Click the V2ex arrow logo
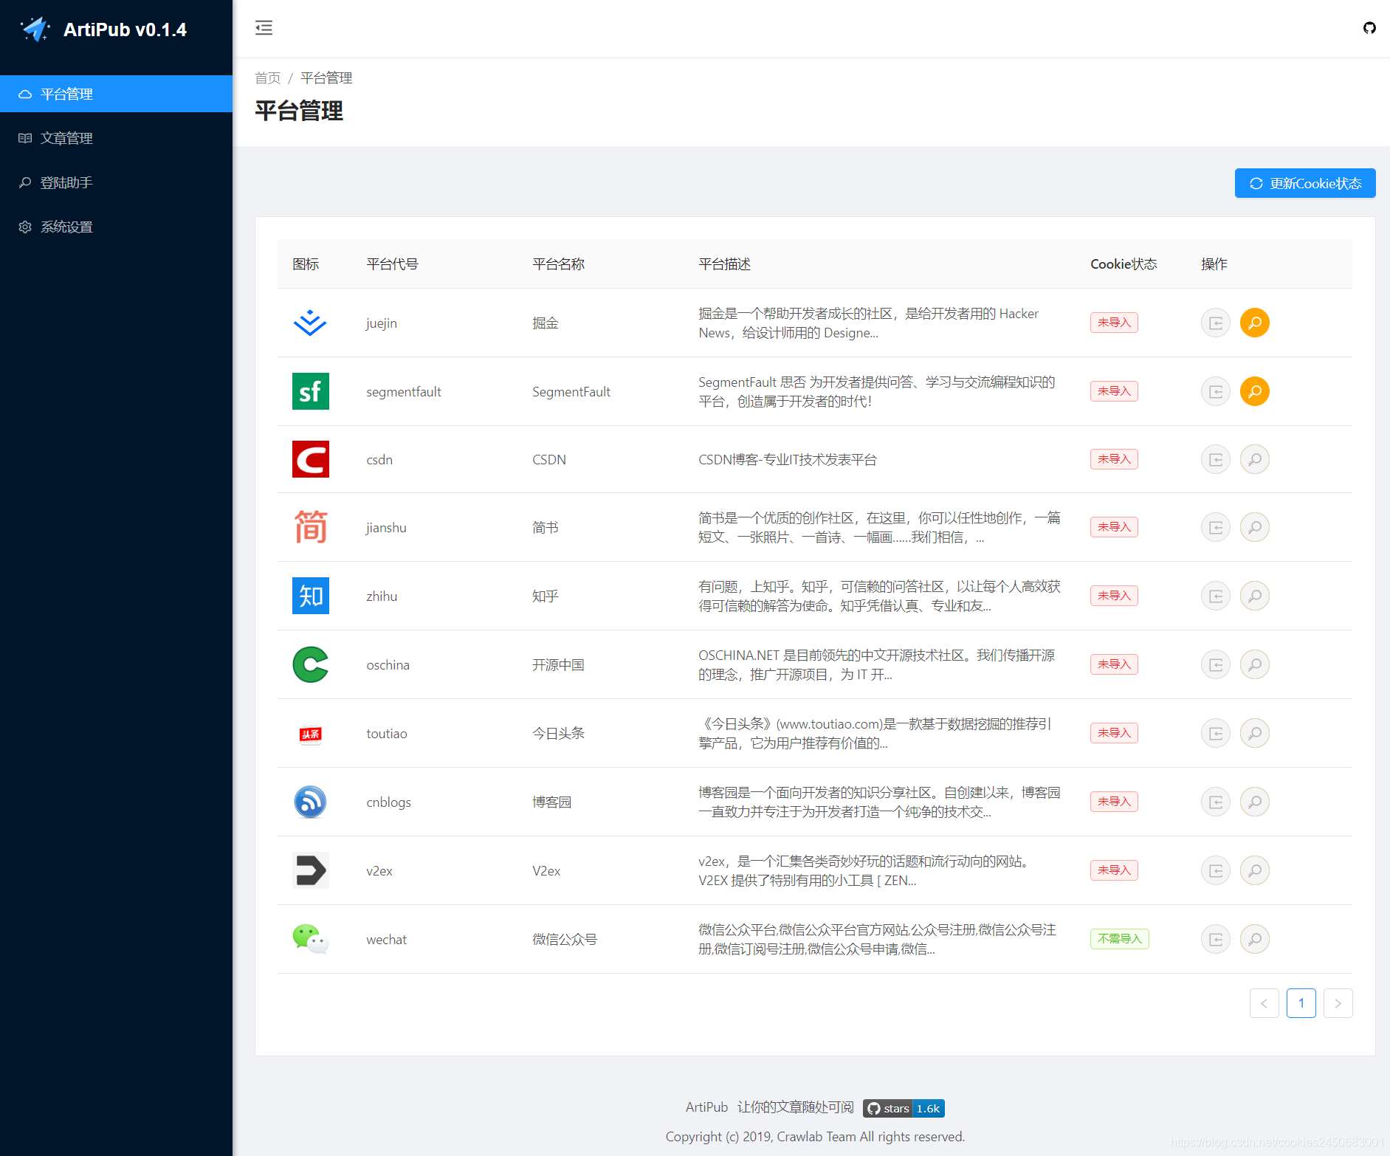 [x=310, y=870]
